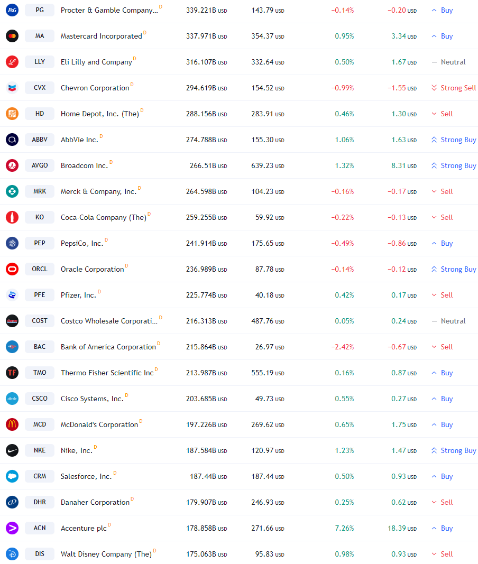Select the LLY ticker badge
Viewport: 478px width, 564px height.
click(40, 62)
